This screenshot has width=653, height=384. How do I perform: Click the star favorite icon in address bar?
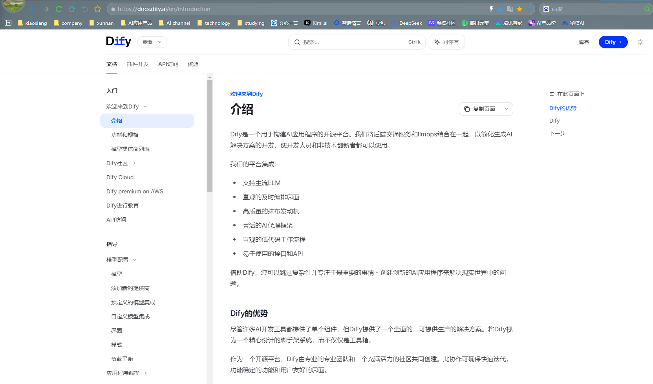click(x=519, y=9)
